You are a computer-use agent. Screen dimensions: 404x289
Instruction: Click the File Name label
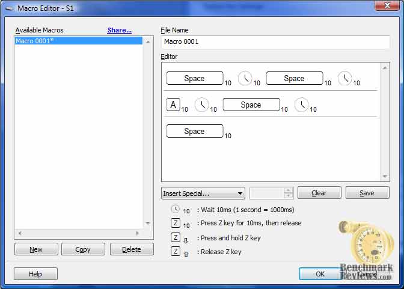pos(174,30)
